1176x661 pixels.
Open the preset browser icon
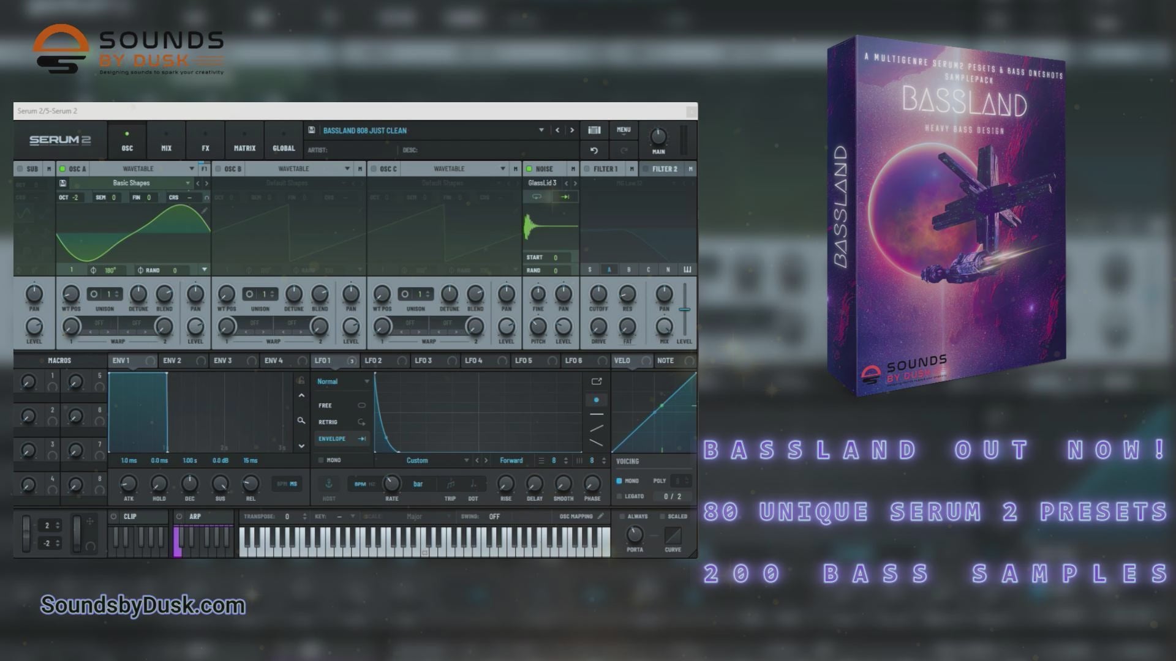pyautogui.click(x=594, y=130)
